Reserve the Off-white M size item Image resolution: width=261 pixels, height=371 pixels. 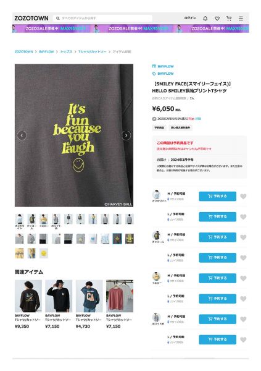click(218, 196)
